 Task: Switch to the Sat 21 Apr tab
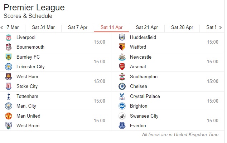147,27
